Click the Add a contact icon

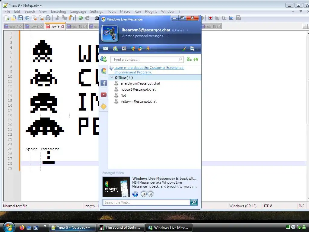[189, 59]
